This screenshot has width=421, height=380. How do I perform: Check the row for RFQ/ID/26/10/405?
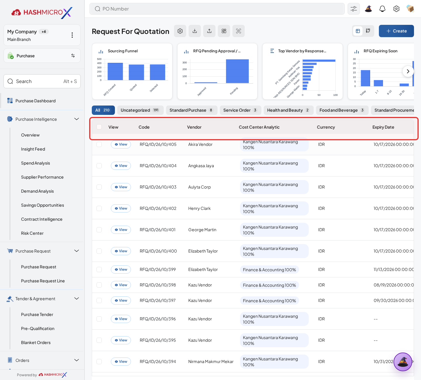[x=99, y=144]
